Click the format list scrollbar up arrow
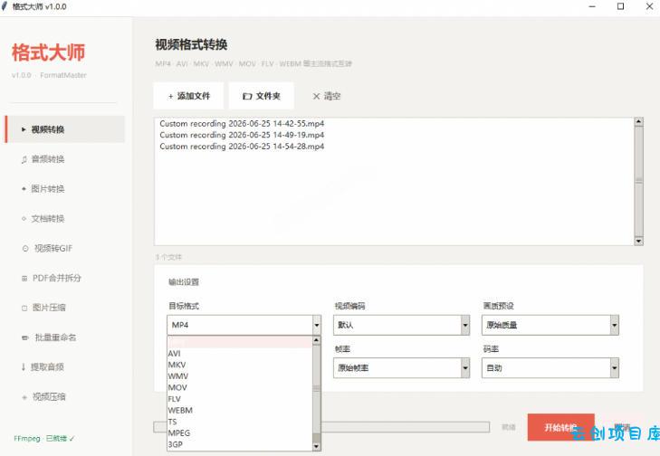 coord(317,340)
